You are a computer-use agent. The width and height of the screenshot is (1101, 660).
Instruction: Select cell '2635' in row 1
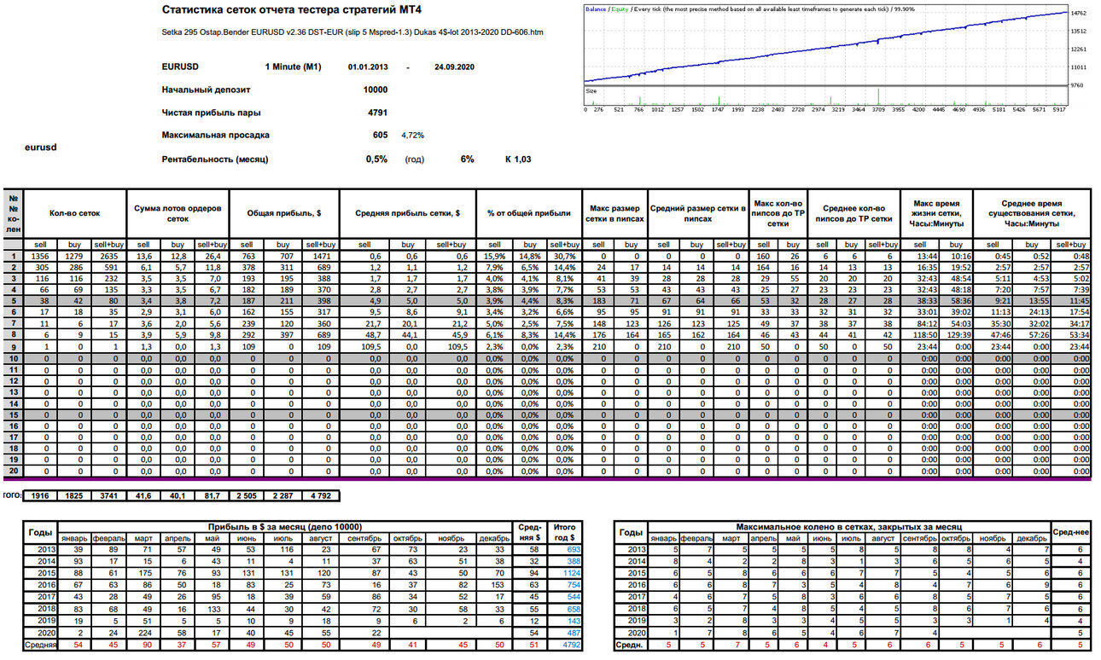click(x=108, y=256)
